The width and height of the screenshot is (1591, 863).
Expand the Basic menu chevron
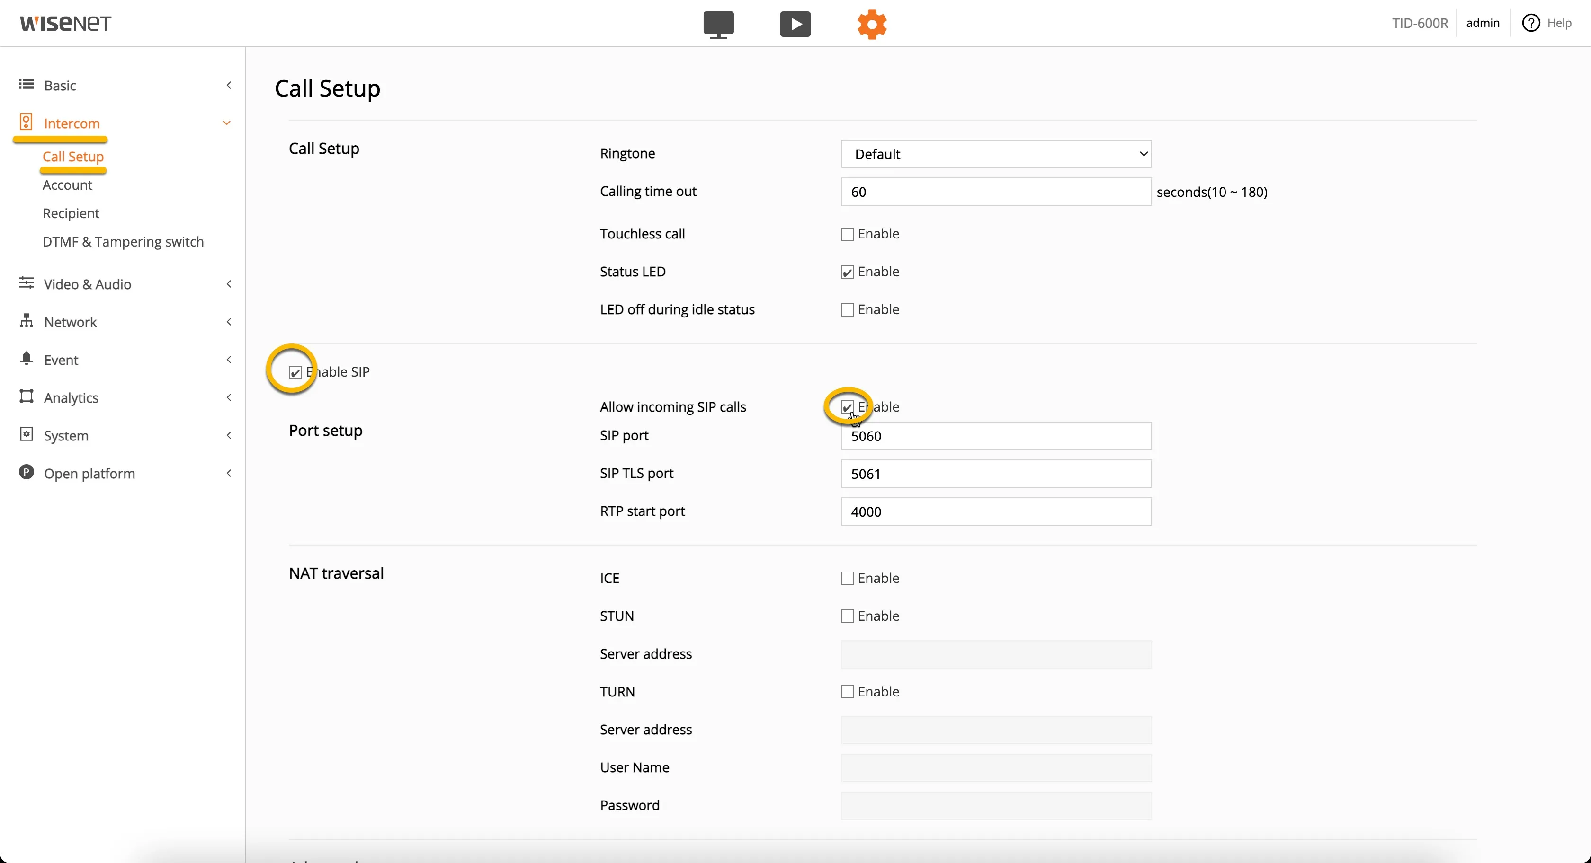(229, 85)
